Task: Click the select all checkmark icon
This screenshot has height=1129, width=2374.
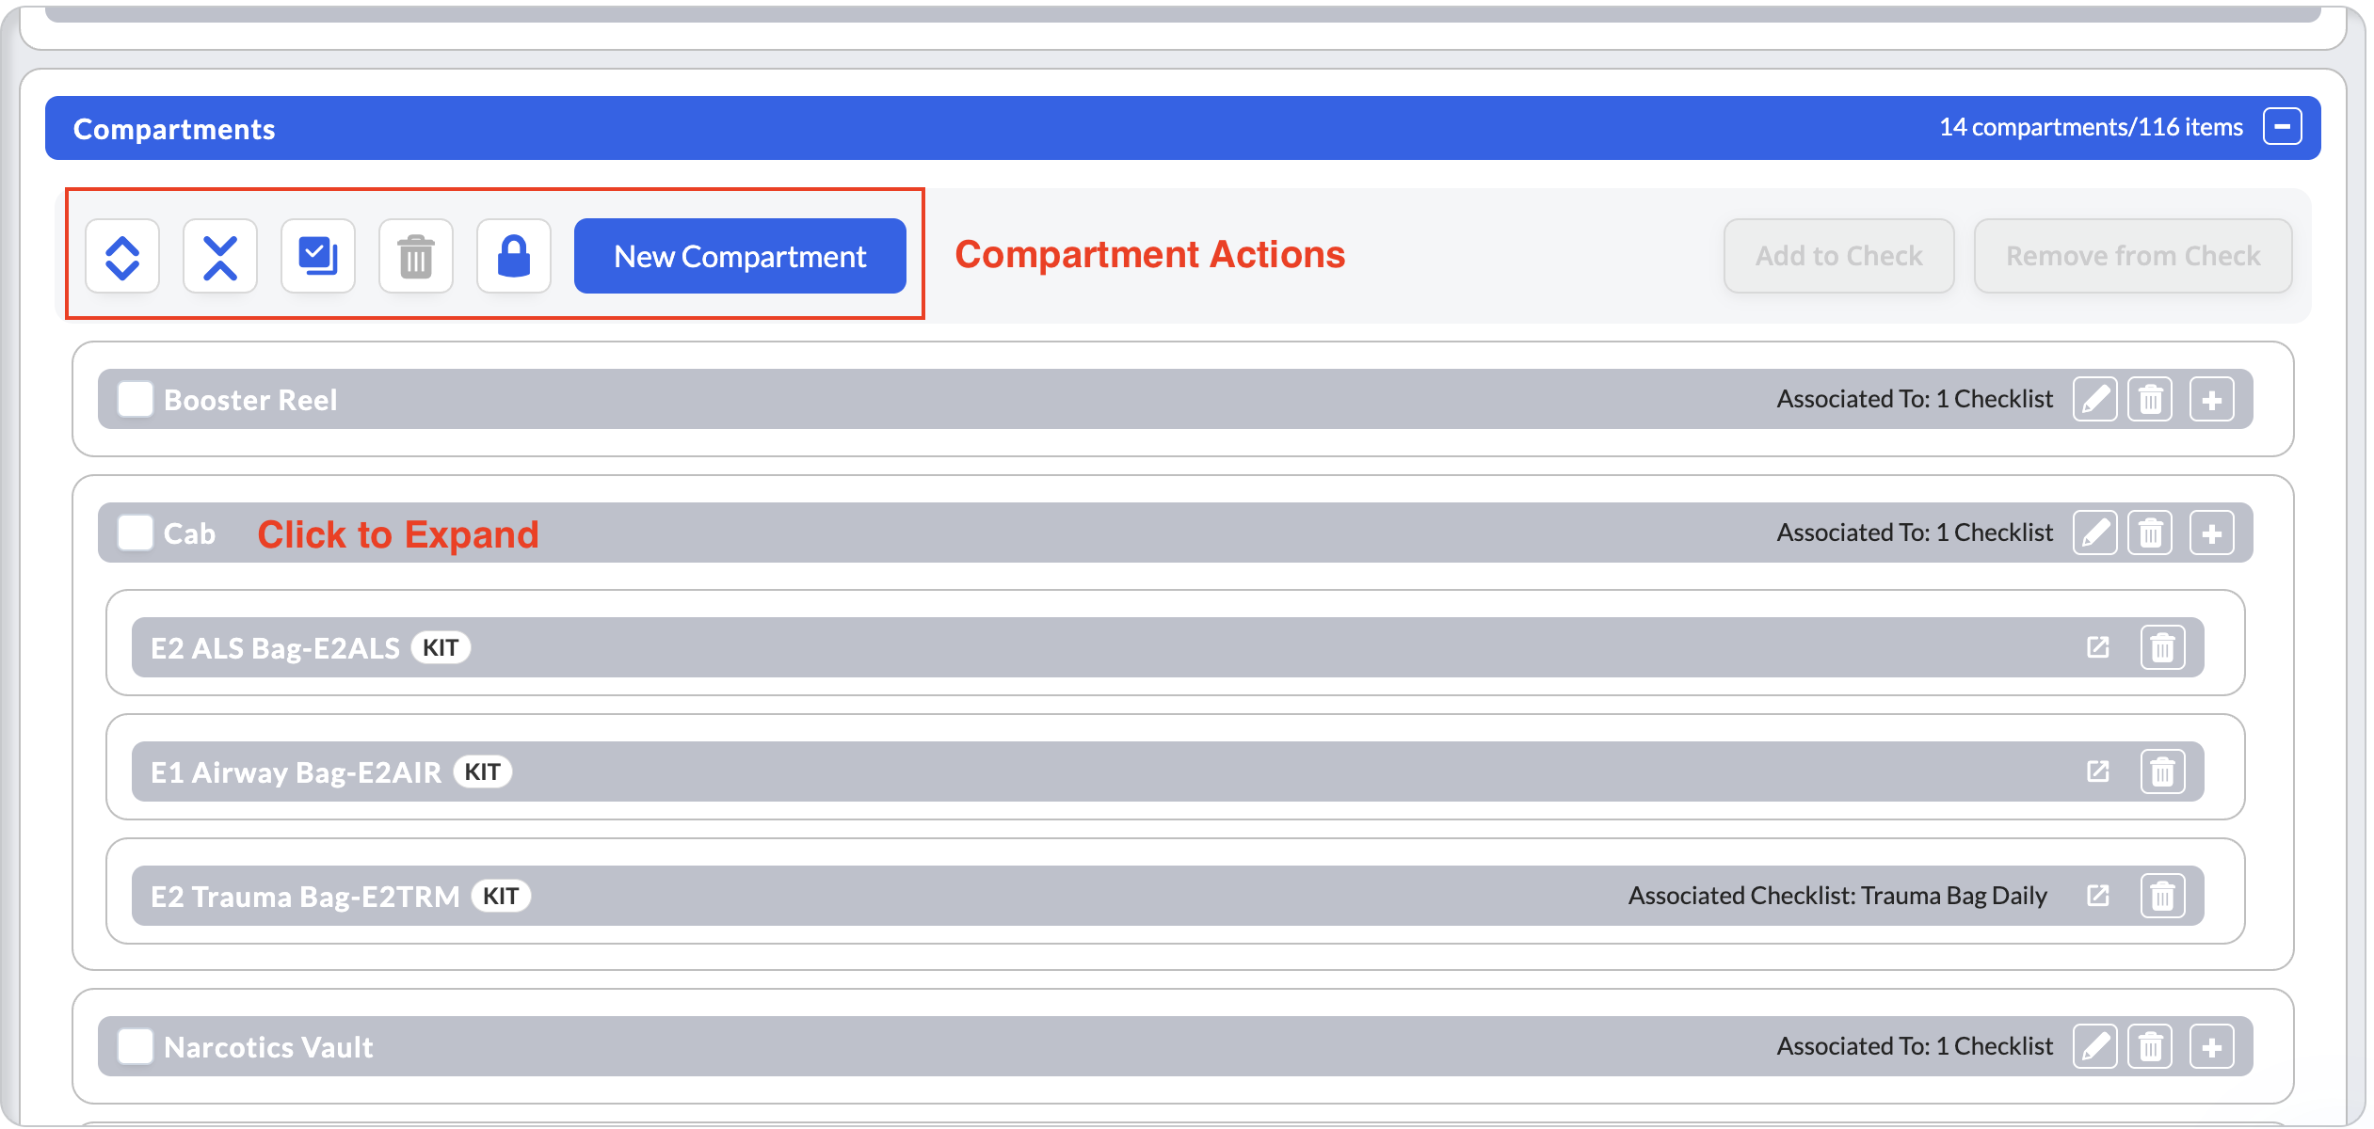Action: tap(318, 256)
